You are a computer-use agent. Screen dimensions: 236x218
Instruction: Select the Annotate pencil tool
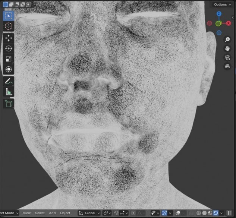pos(9,81)
